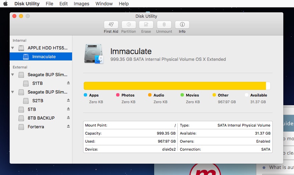Screen dimensions: 294x175
Task: Select the S1TB volume row
Action: point(41,83)
